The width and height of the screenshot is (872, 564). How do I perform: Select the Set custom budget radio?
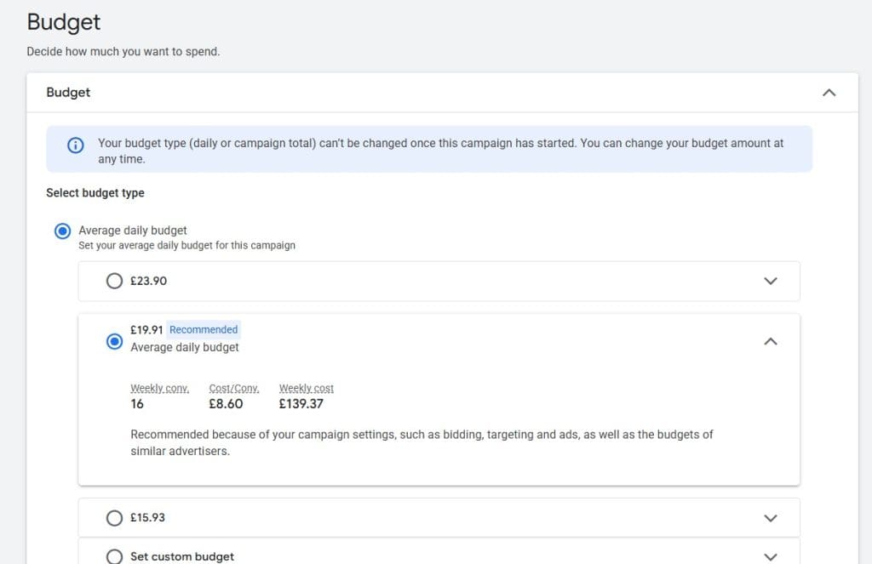(x=114, y=556)
